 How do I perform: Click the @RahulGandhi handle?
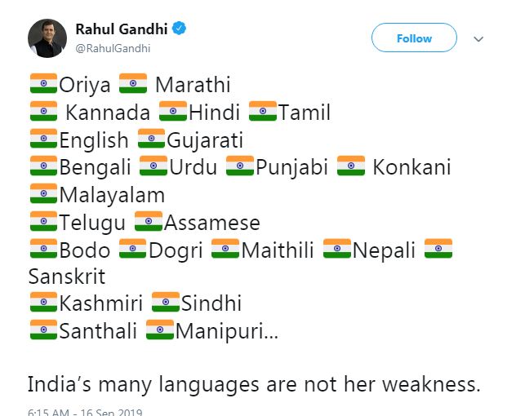point(113,47)
